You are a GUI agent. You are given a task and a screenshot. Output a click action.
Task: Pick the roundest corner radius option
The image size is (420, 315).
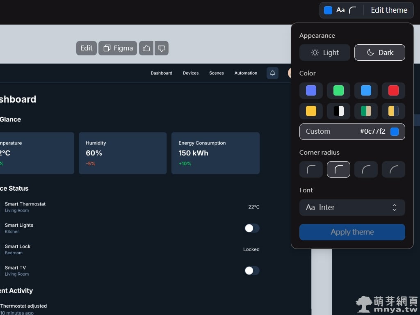point(393,169)
